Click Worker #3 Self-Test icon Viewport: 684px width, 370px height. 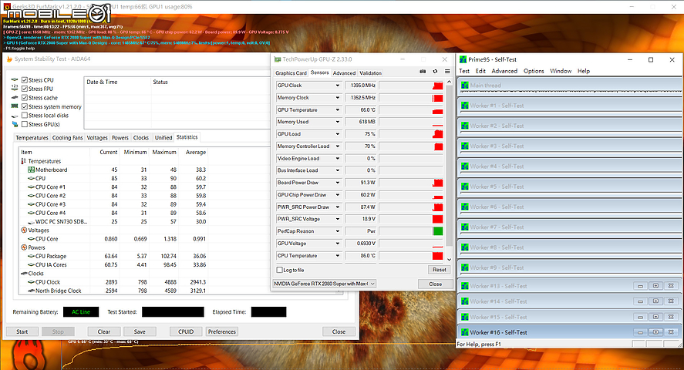[464, 146]
